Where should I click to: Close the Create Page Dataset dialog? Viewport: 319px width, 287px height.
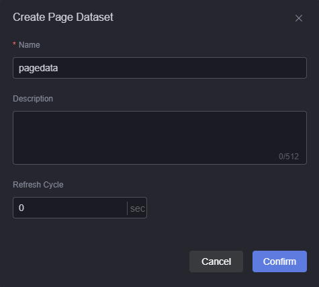(x=299, y=18)
